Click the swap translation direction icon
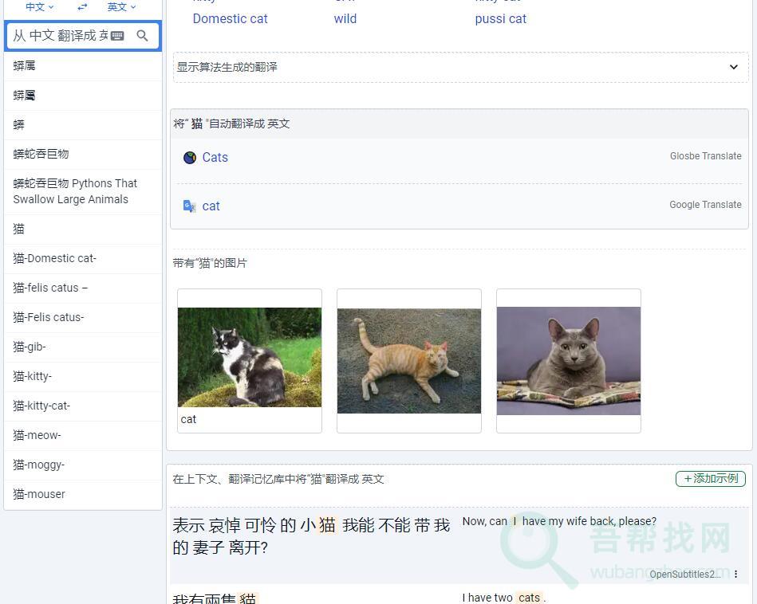The image size is (757, 604). pyautogui.click(x=81, y=7)
